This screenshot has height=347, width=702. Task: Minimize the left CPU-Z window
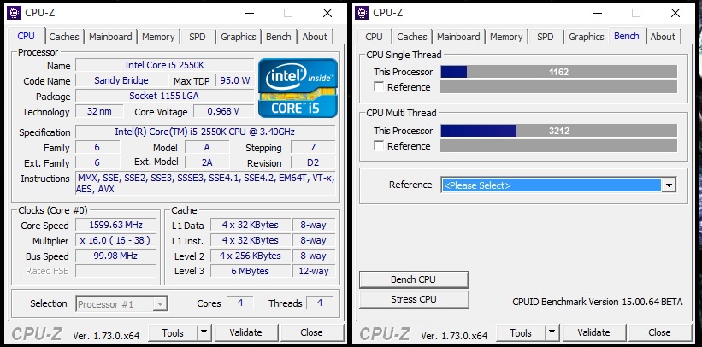249,12
